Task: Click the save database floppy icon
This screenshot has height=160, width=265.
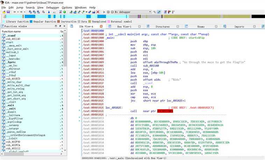Action: pos(8,12)
